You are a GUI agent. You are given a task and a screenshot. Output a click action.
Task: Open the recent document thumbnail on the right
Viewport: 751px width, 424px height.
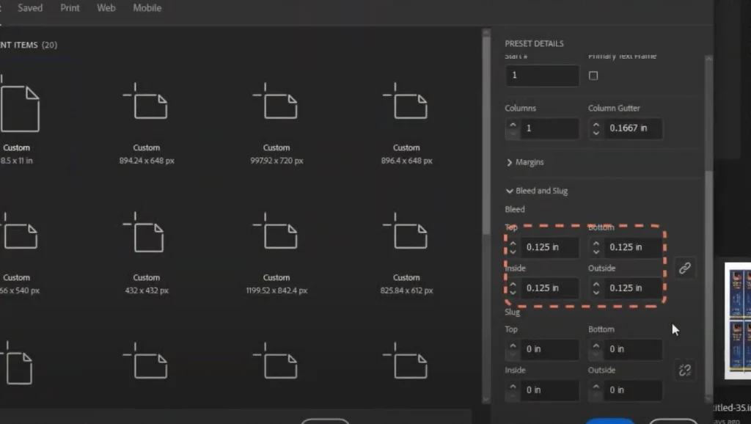click(x=738, y=321)
